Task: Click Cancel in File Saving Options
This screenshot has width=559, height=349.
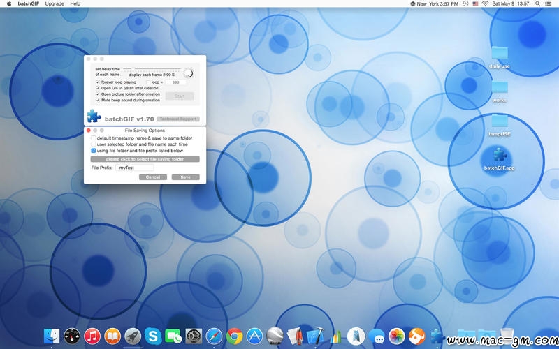Action: click(x=153, y=177)
